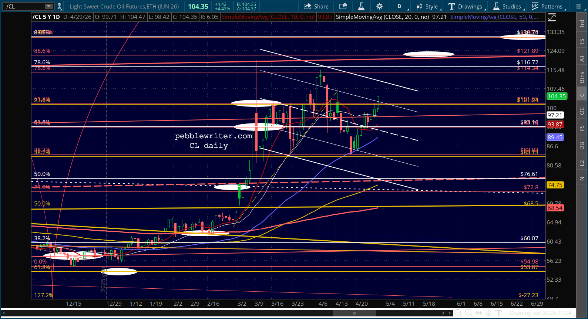Click the scrollbar left arrow at far left
Viewport: 588px width, 319px height.
[x=4, y=313]
